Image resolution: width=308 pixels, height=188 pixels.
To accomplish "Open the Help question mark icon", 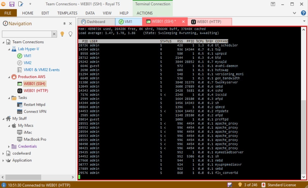I will 303,13.
